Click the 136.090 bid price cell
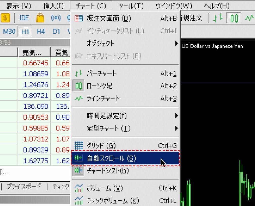Image resolution: width=255 pixels, height=206 pixels. [36, 106]
